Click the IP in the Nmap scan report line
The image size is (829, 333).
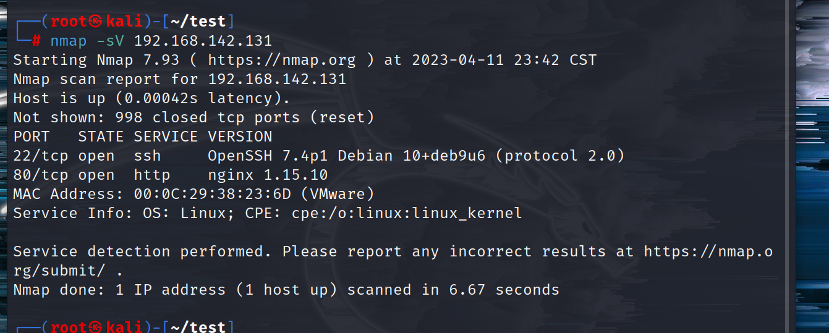point(277,79)
